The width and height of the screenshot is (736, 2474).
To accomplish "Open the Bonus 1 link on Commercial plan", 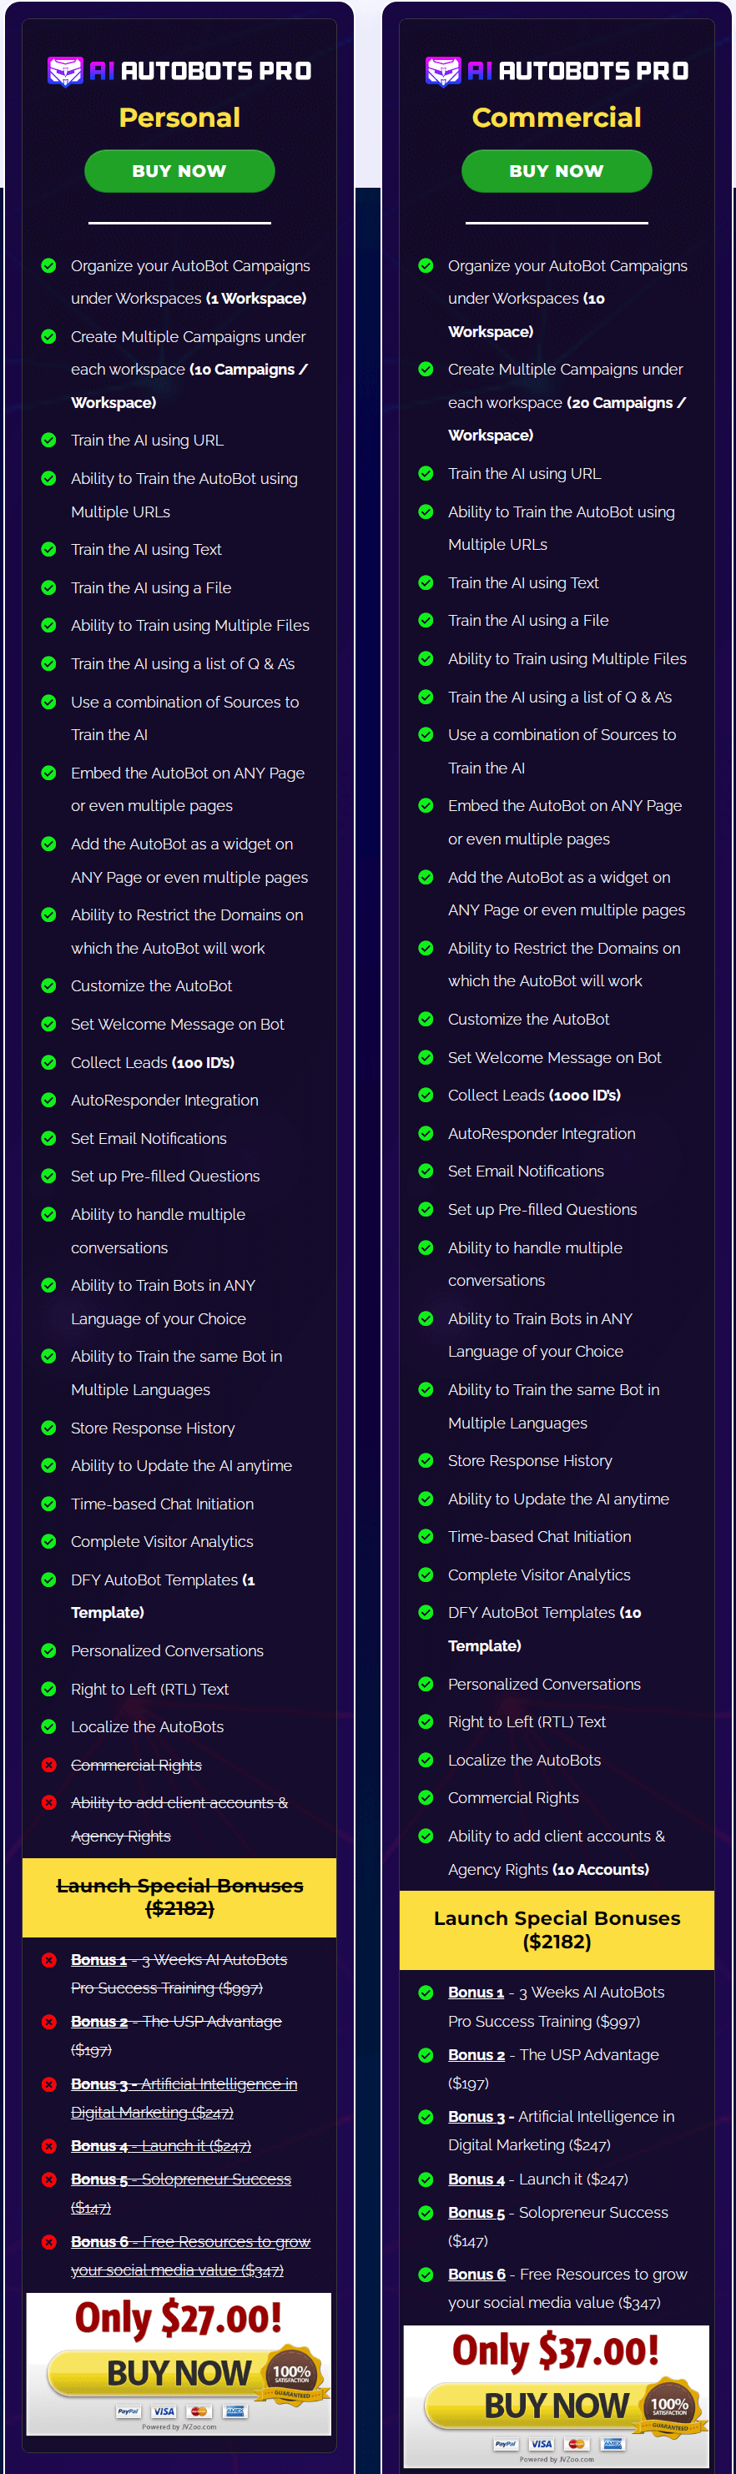I will 476,1993.
